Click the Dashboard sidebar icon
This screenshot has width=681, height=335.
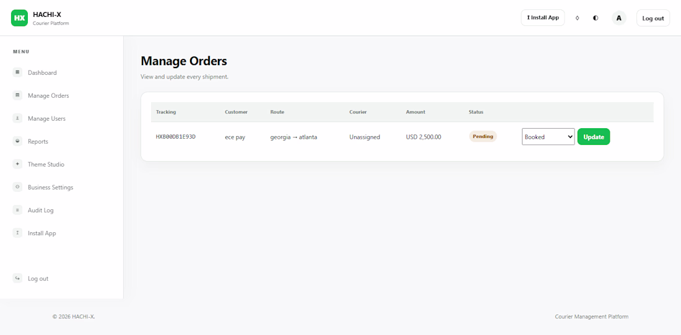click(x=17, y=72)
